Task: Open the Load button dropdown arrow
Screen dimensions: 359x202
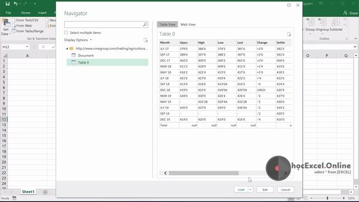Action: [x=251, y=190]
